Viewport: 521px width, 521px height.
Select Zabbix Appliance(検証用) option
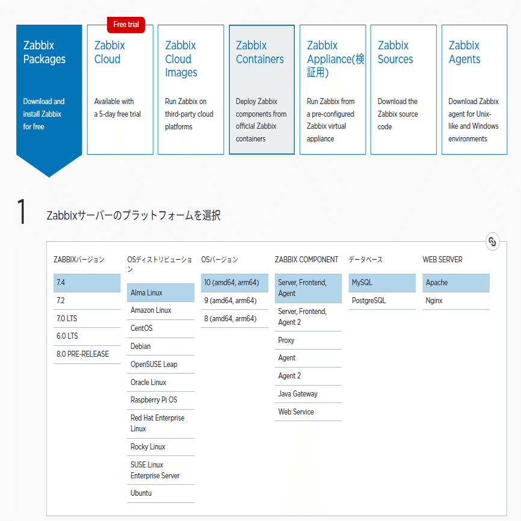coord(333,89)
